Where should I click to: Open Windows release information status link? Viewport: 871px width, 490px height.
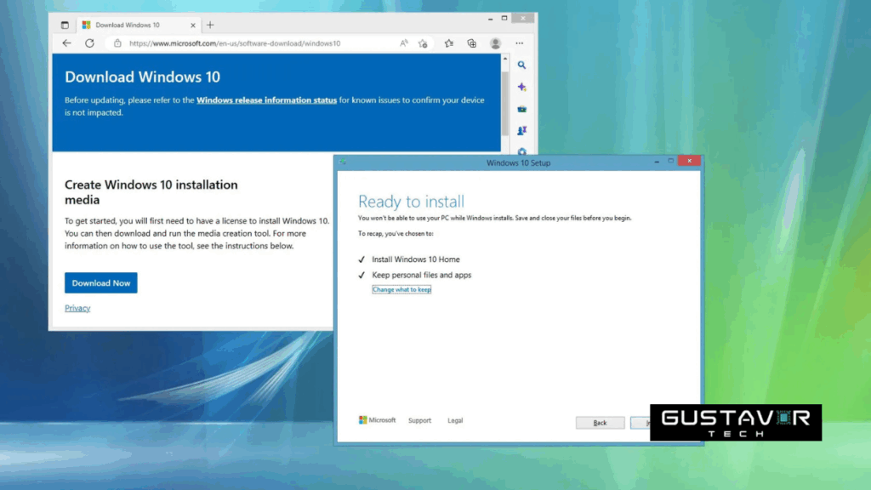pyautogui.click(x=266, y=100)
